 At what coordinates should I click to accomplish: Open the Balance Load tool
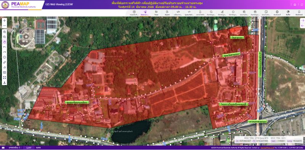[145, 13]
